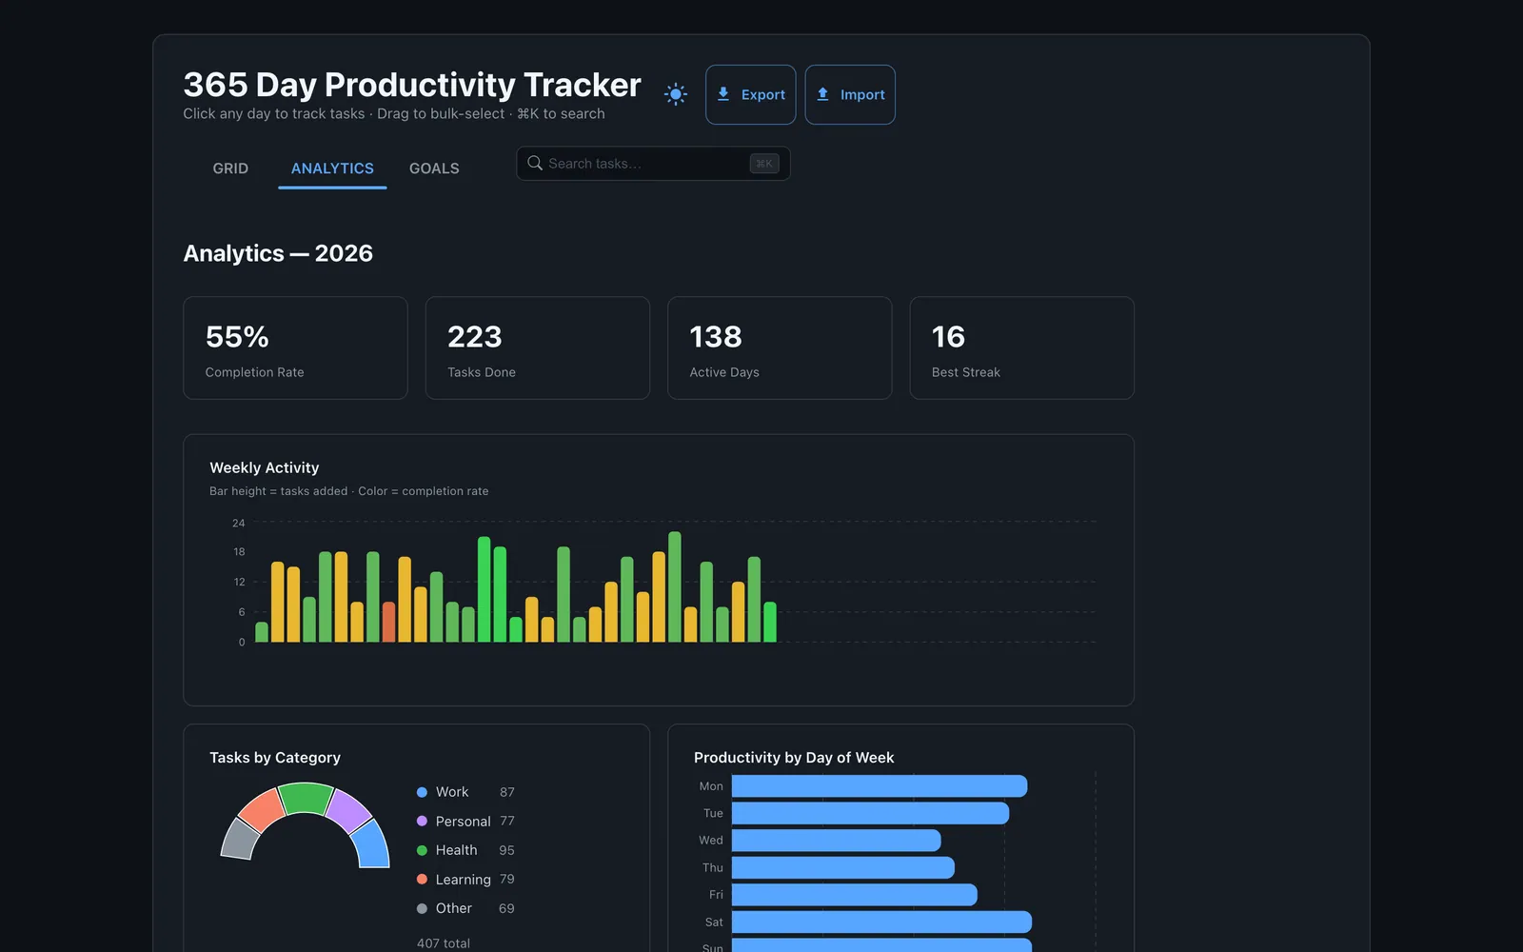This screenshot has height=952, width=1523.
Task: Click "Productivity by Day of Week" heading
Action: pyautogui.click(x=794, y=758)
